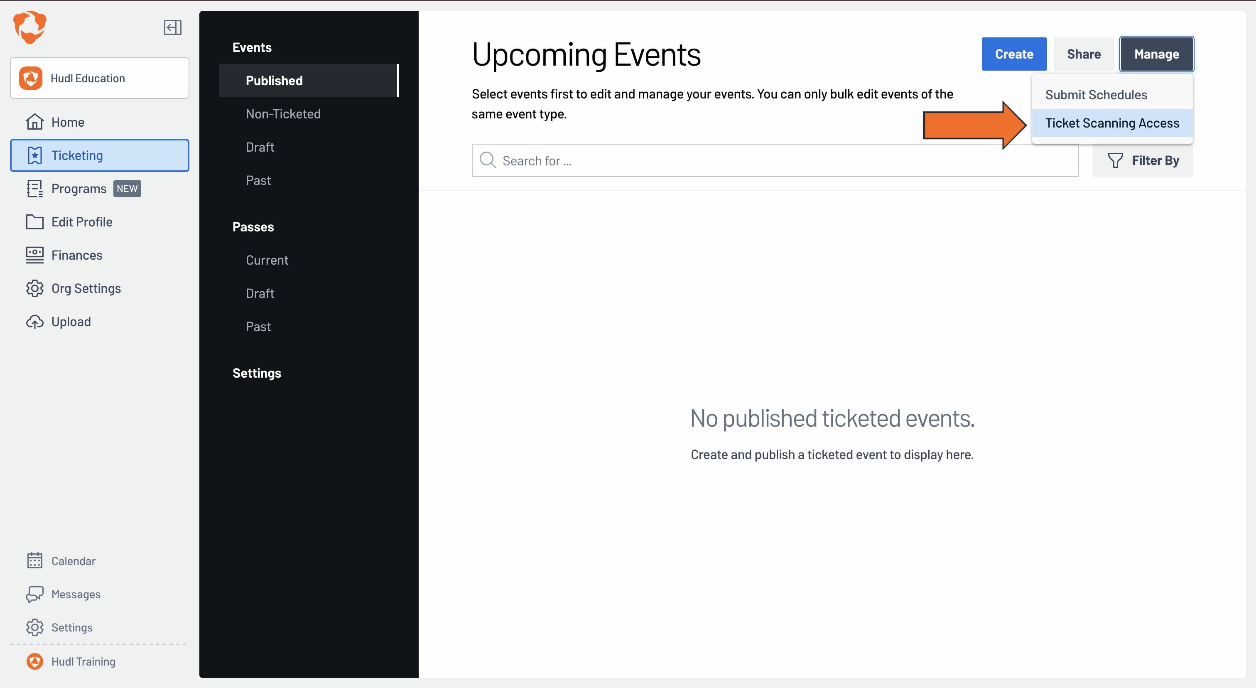Click the Ticketing ticket star icon

click(34, 155)
